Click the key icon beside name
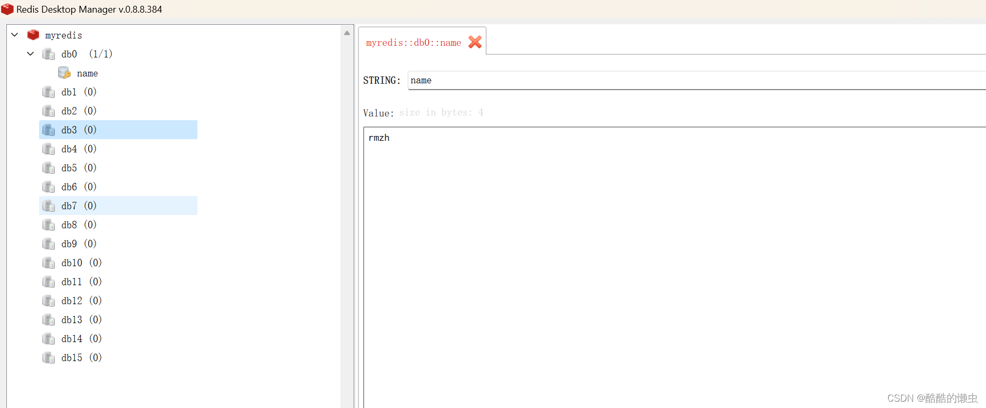 coord(64,73)
